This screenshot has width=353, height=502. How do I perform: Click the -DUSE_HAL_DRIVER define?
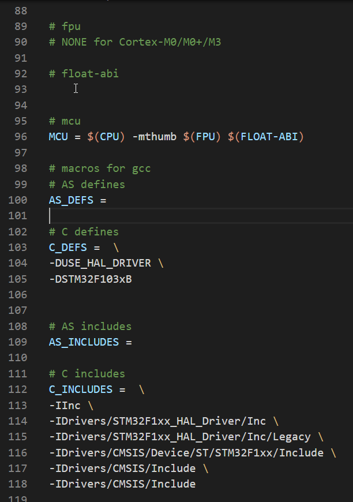click(100, 263)
